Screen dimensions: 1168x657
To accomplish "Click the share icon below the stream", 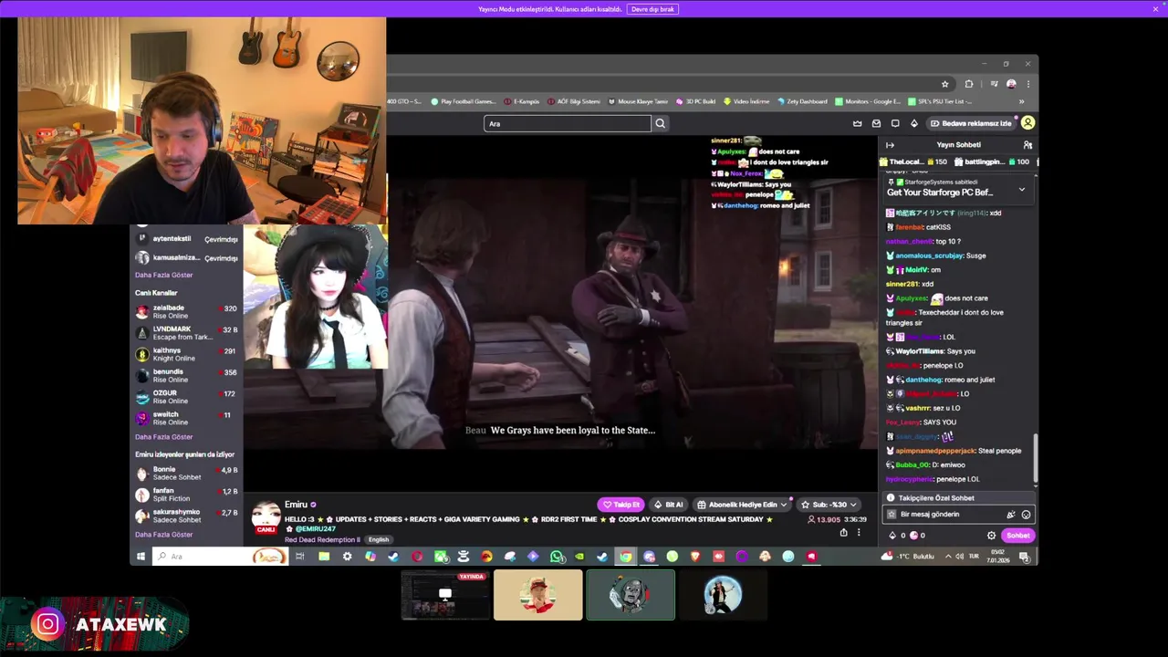I will point(843,533).
